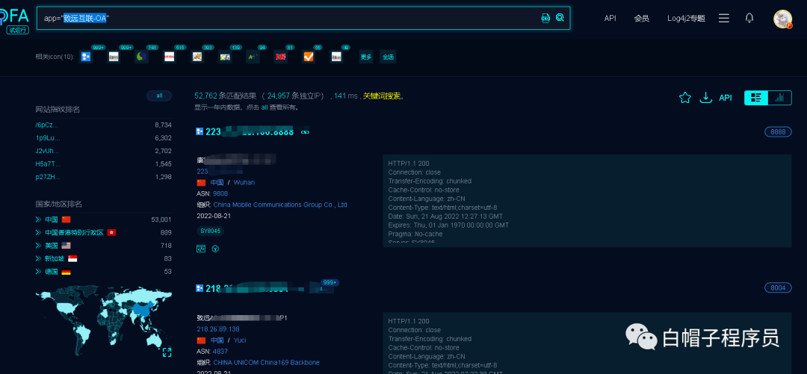
Task: Open the Log4j2专题 menu item
Action: (686, 18)
